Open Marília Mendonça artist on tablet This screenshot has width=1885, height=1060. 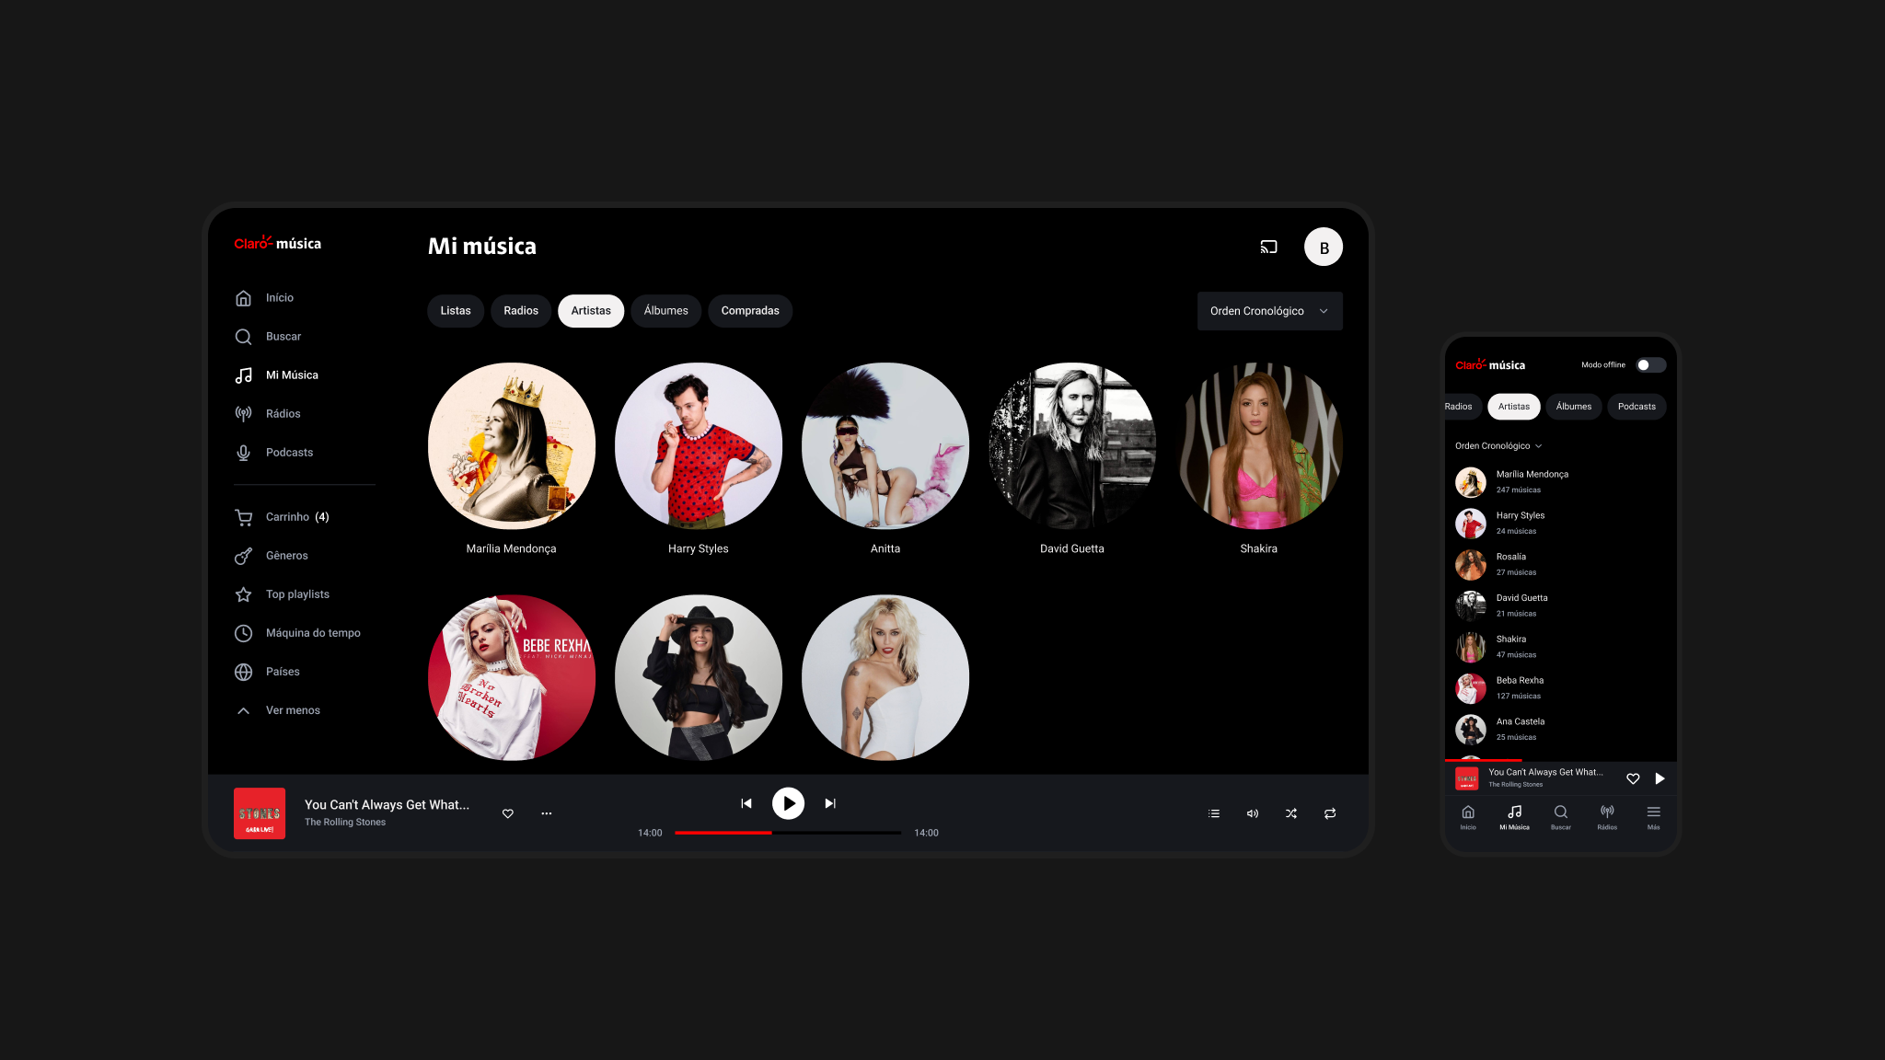[x=512, y=446]
